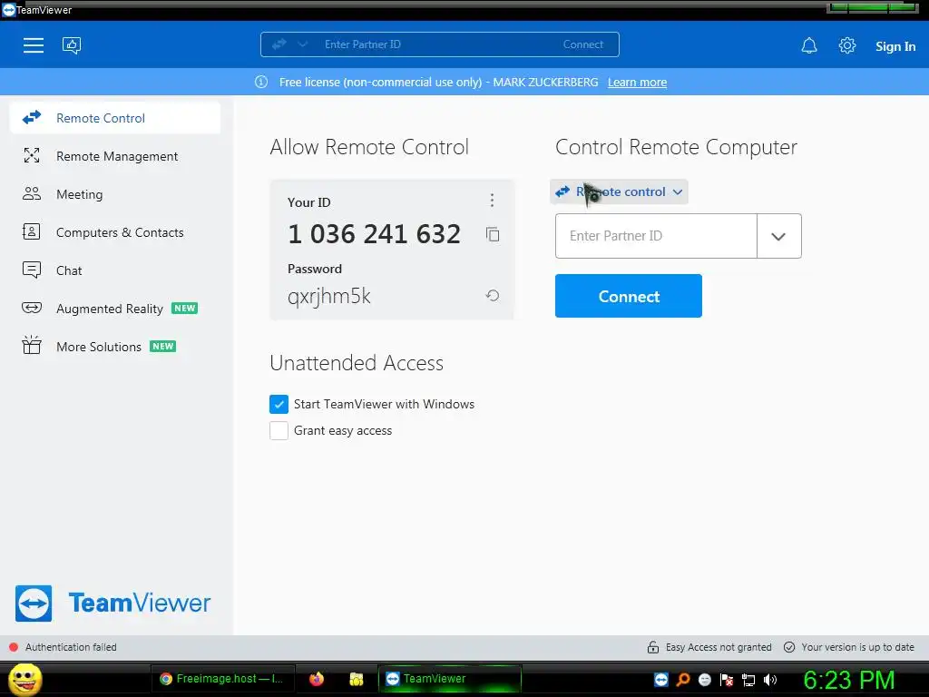The image size is (929, 697).
Task: Click the info icon in license banner
Action: tap(261, 82)
